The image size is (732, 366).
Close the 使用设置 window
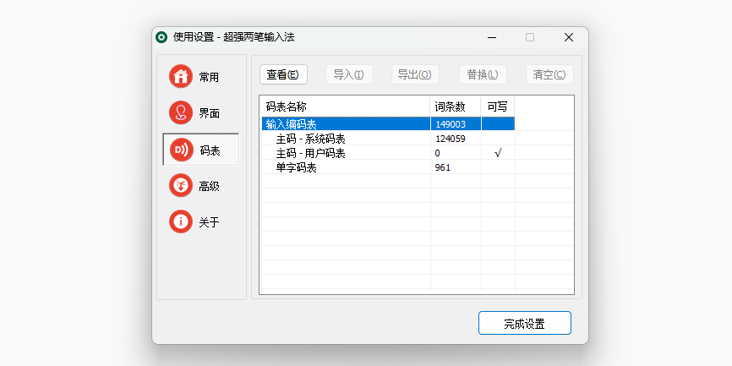click(x=569, y=37)
